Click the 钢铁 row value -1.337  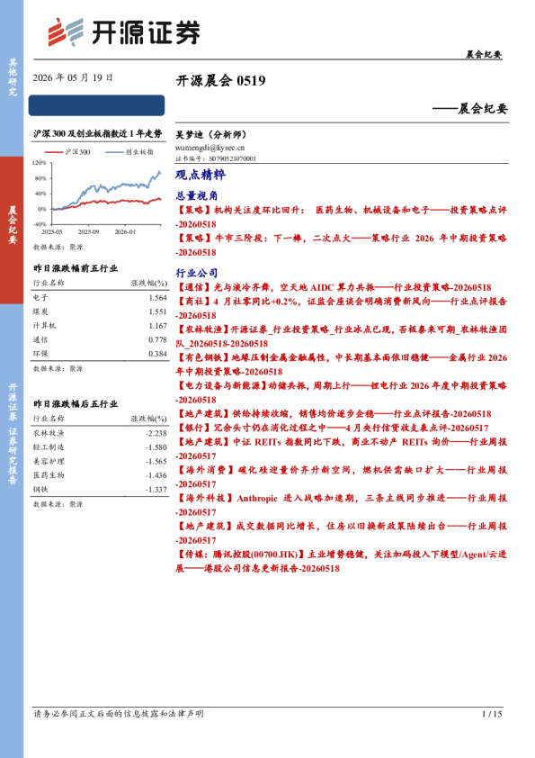(156, 489)
